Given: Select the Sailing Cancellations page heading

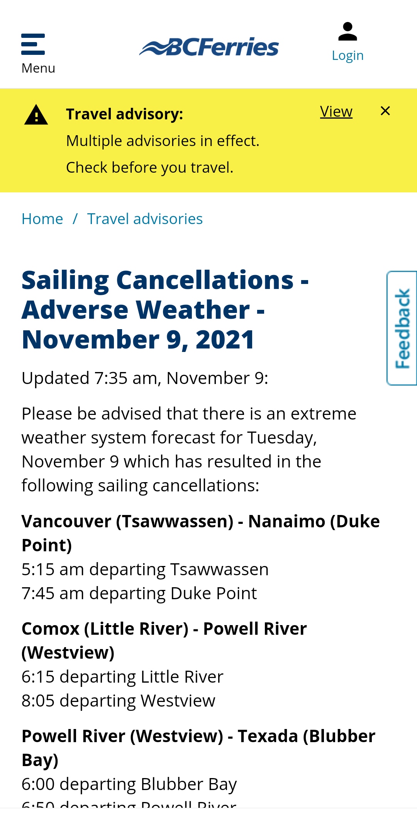Looking at the screenshot, I should click(165, 309).
